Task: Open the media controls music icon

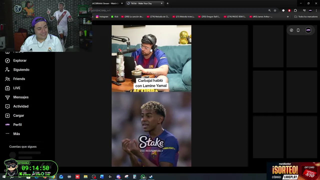Action: (304, 10)
